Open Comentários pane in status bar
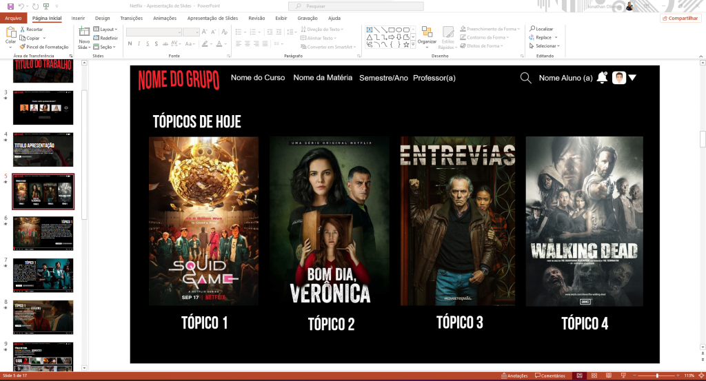Image resolution: width=706 pixels, height=381 pixels. [549, 375]
